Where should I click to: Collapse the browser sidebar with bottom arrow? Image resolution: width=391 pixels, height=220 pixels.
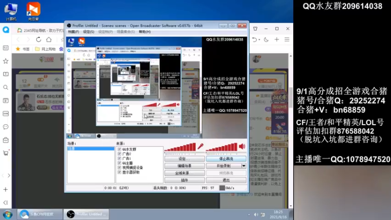pos(5,202)
